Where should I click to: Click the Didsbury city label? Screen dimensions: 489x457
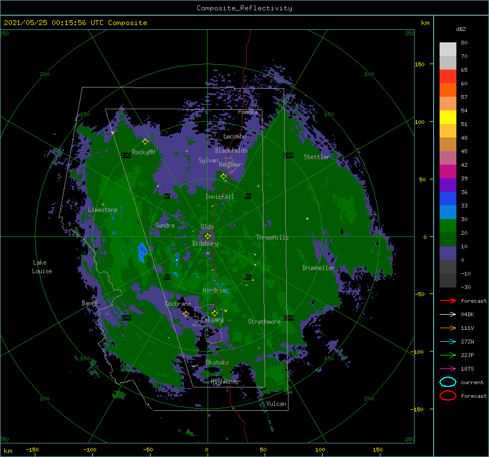[x=205, y=243]
